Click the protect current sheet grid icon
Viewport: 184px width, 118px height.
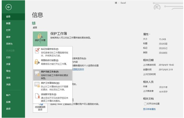[37, 73]
